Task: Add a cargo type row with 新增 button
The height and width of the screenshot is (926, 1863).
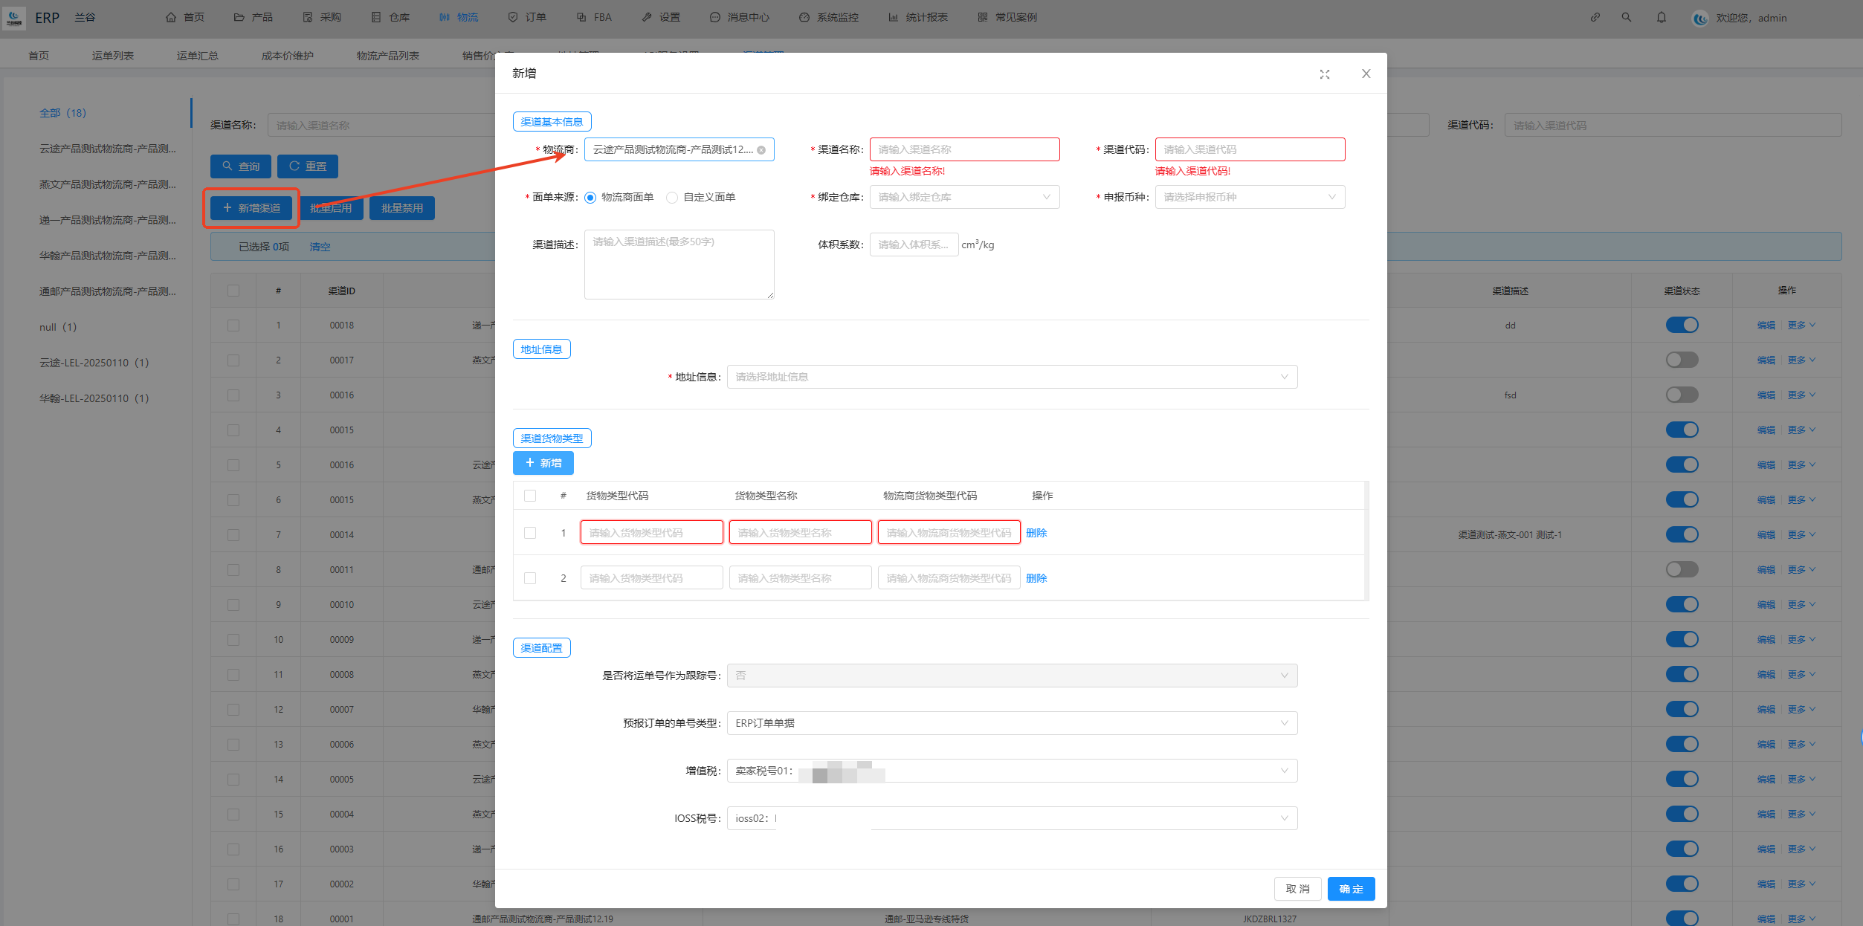Action: [543, 463]
